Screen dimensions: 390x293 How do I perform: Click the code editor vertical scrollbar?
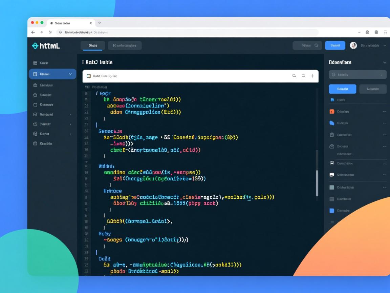pyautogui.click(x=317, y=183)
